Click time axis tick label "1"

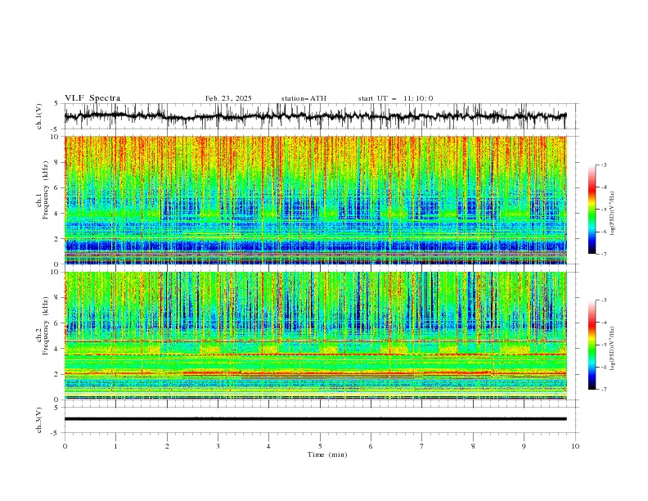[115, 446]
